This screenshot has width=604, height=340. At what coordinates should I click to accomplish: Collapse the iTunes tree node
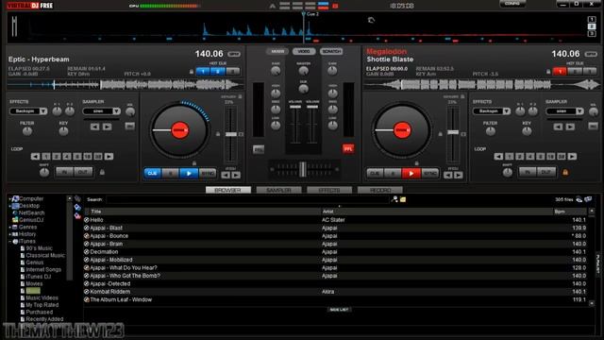[10, 242]
